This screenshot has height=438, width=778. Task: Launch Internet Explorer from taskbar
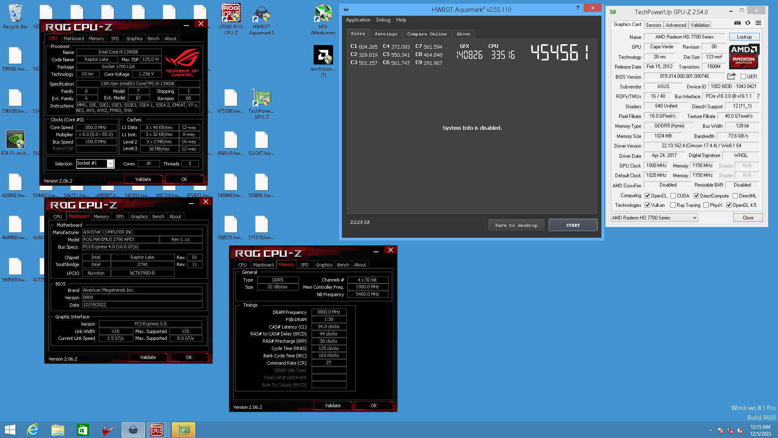pyautogui.click(x=32, y=430)
